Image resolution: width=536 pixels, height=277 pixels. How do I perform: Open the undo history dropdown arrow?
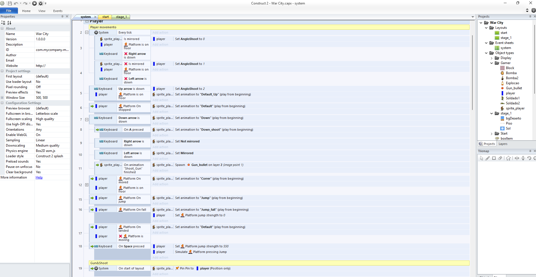(x=20, y=3)
